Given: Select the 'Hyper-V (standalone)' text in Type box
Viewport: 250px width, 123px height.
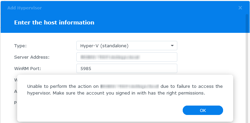Looking at the screenshot, I should [x=104, y=46].
